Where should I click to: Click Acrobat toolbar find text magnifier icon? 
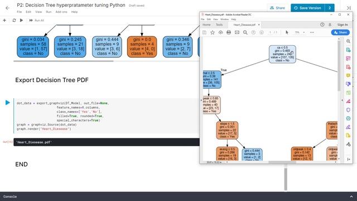click(x=245, y=32)
